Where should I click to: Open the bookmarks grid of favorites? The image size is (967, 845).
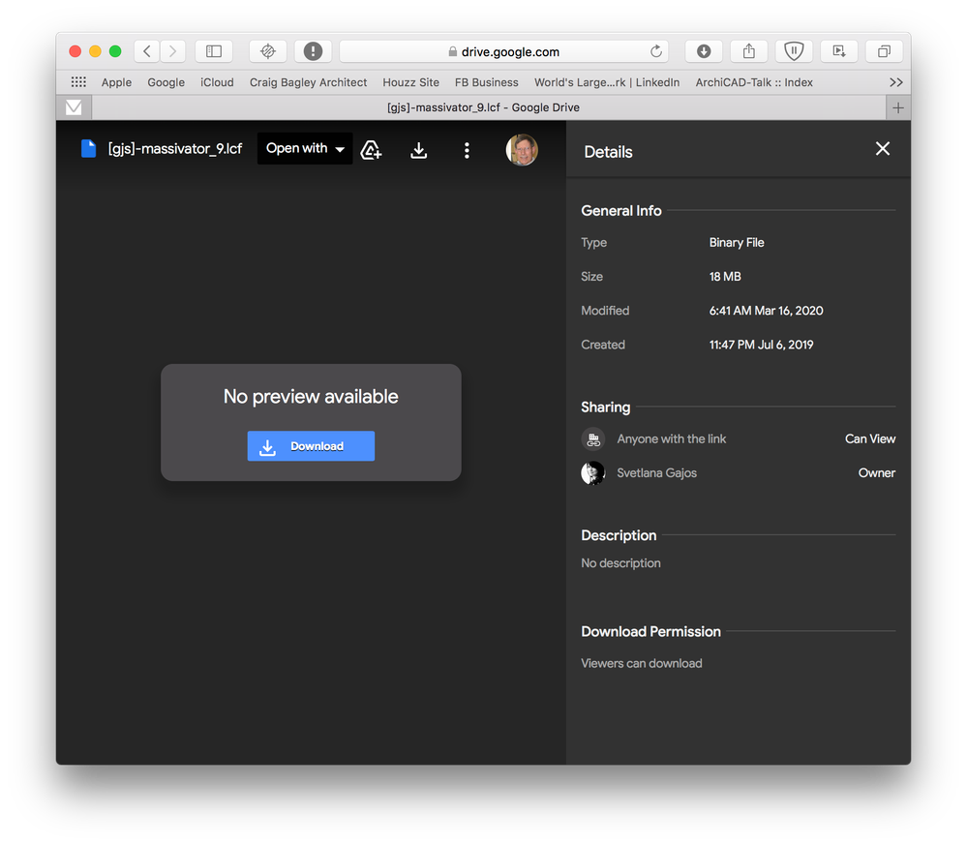(78, 82)
